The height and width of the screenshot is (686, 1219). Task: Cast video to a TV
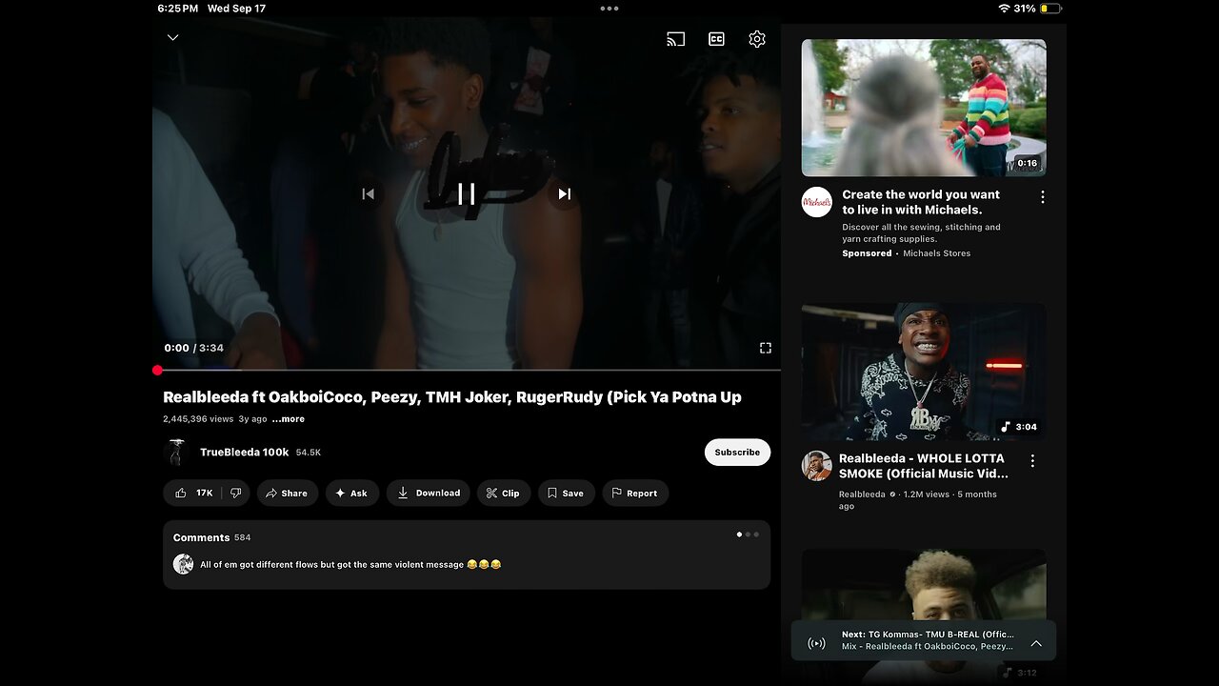(675, 39)
